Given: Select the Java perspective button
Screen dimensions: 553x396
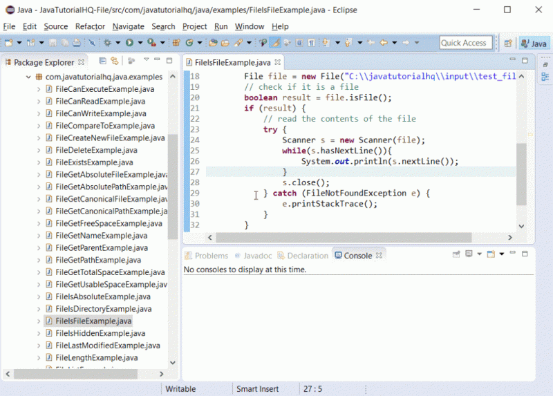Looking at the screenshot, I should click(x=534, y=44).
